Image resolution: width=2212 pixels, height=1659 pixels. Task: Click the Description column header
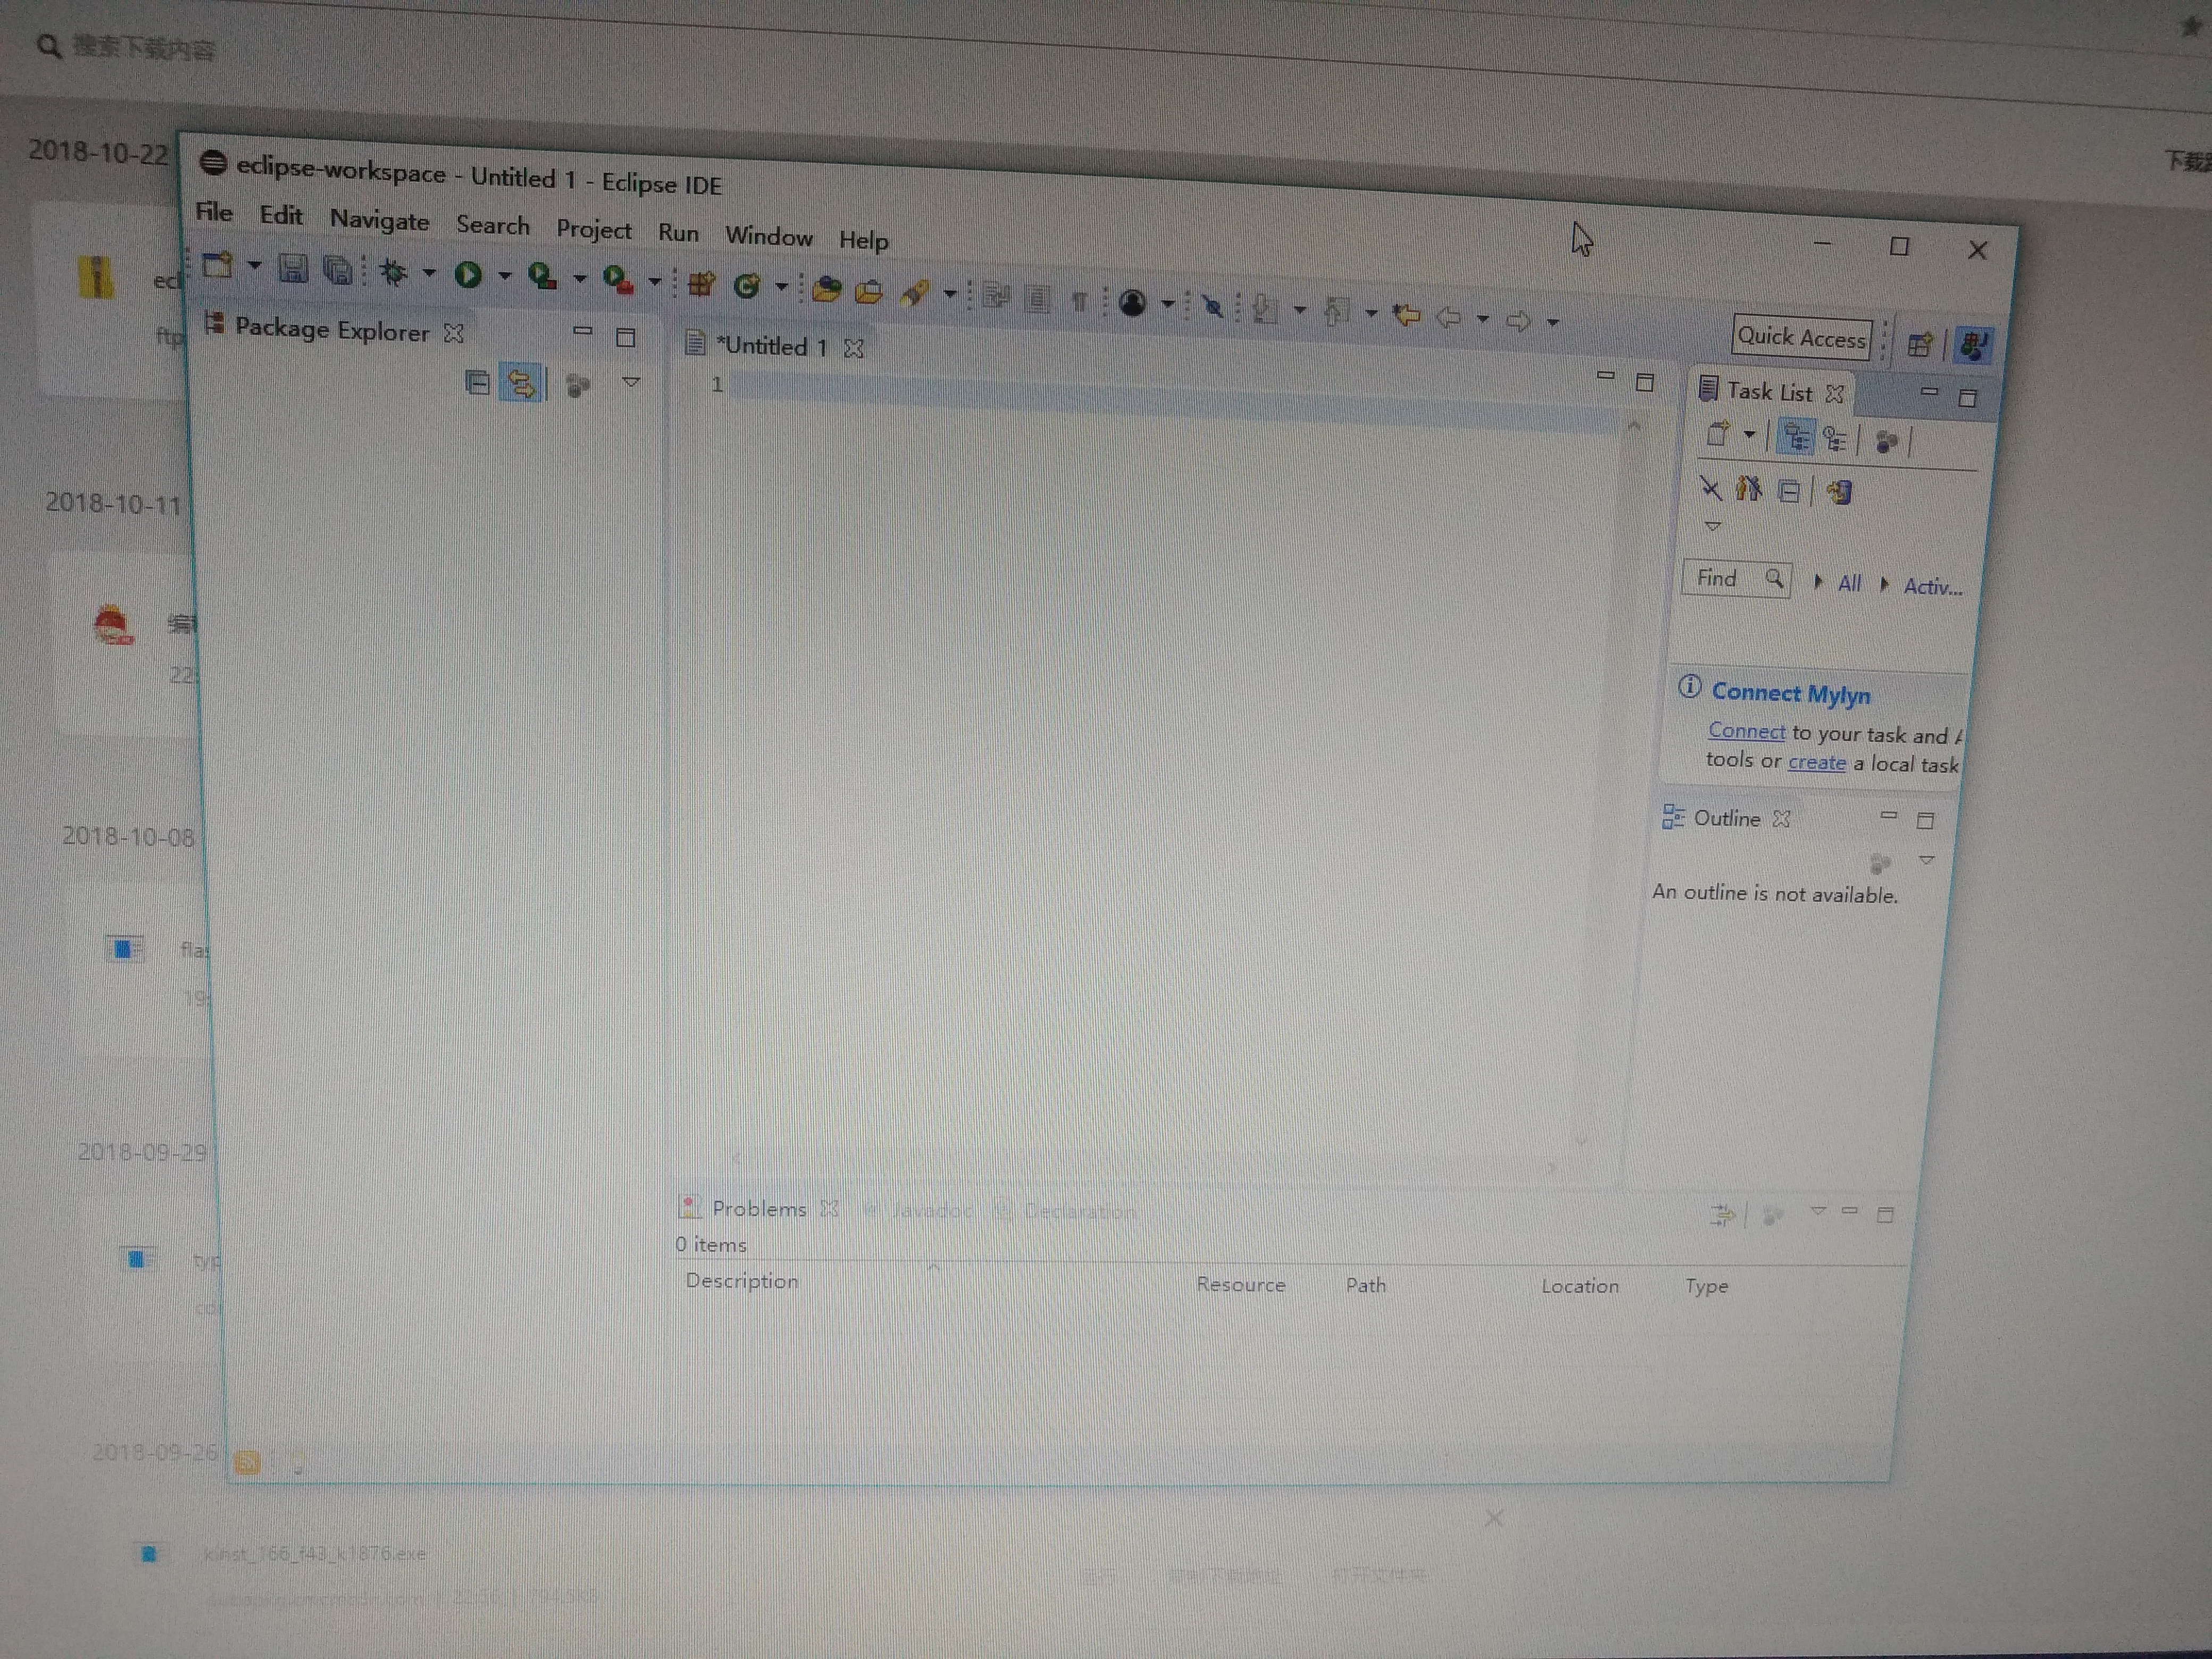(x=742, y=1281)
